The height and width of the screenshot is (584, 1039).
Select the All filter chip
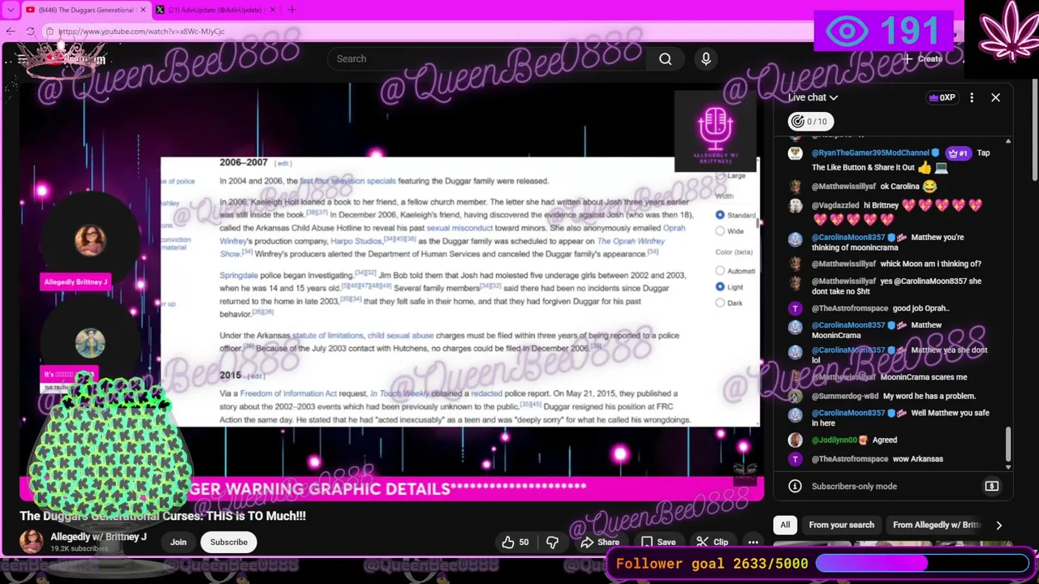[x=785, y=525]
